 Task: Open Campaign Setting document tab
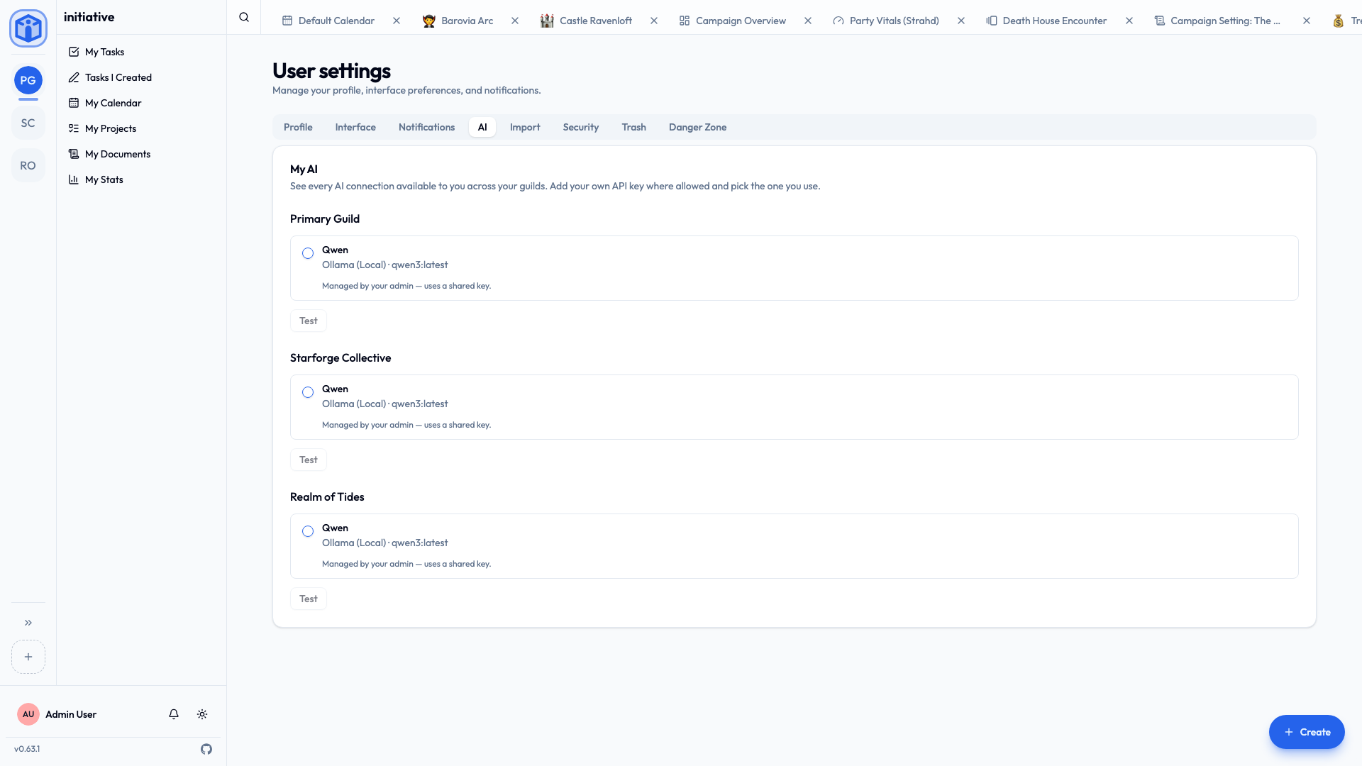(x=1217, y=21)
